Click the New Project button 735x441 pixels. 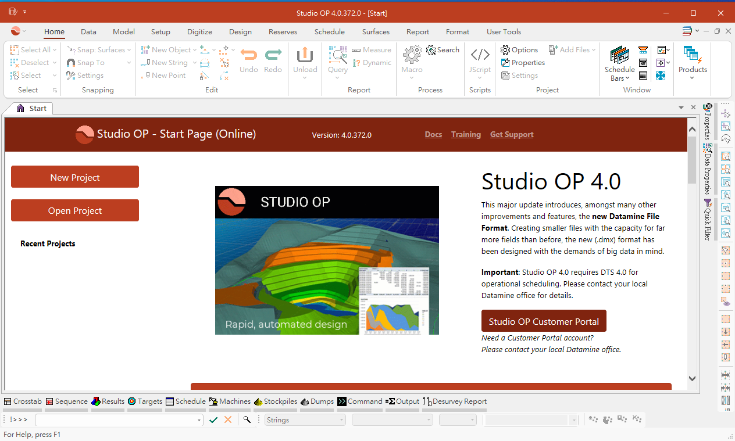pyautogui.click(x=75, y=177)
